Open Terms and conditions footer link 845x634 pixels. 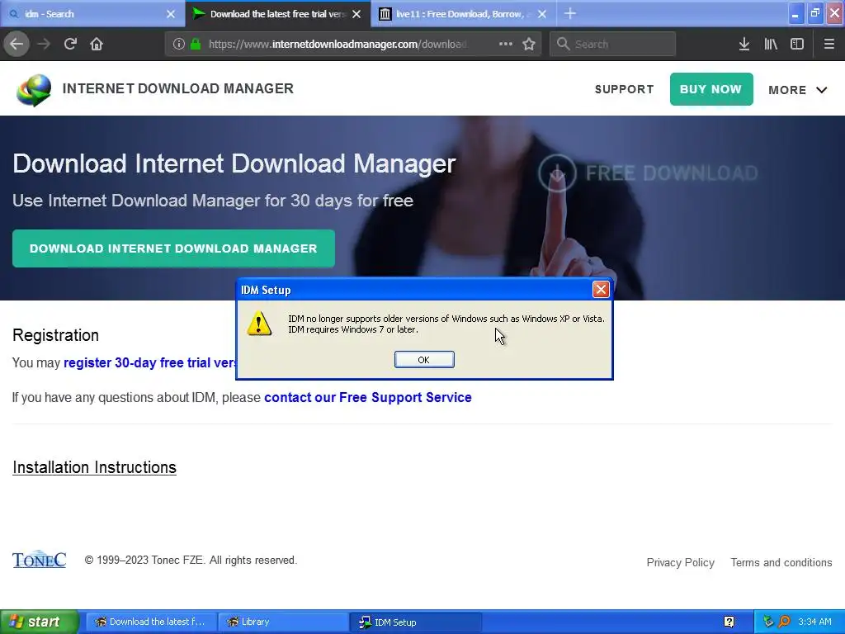[x=781, y=562]
